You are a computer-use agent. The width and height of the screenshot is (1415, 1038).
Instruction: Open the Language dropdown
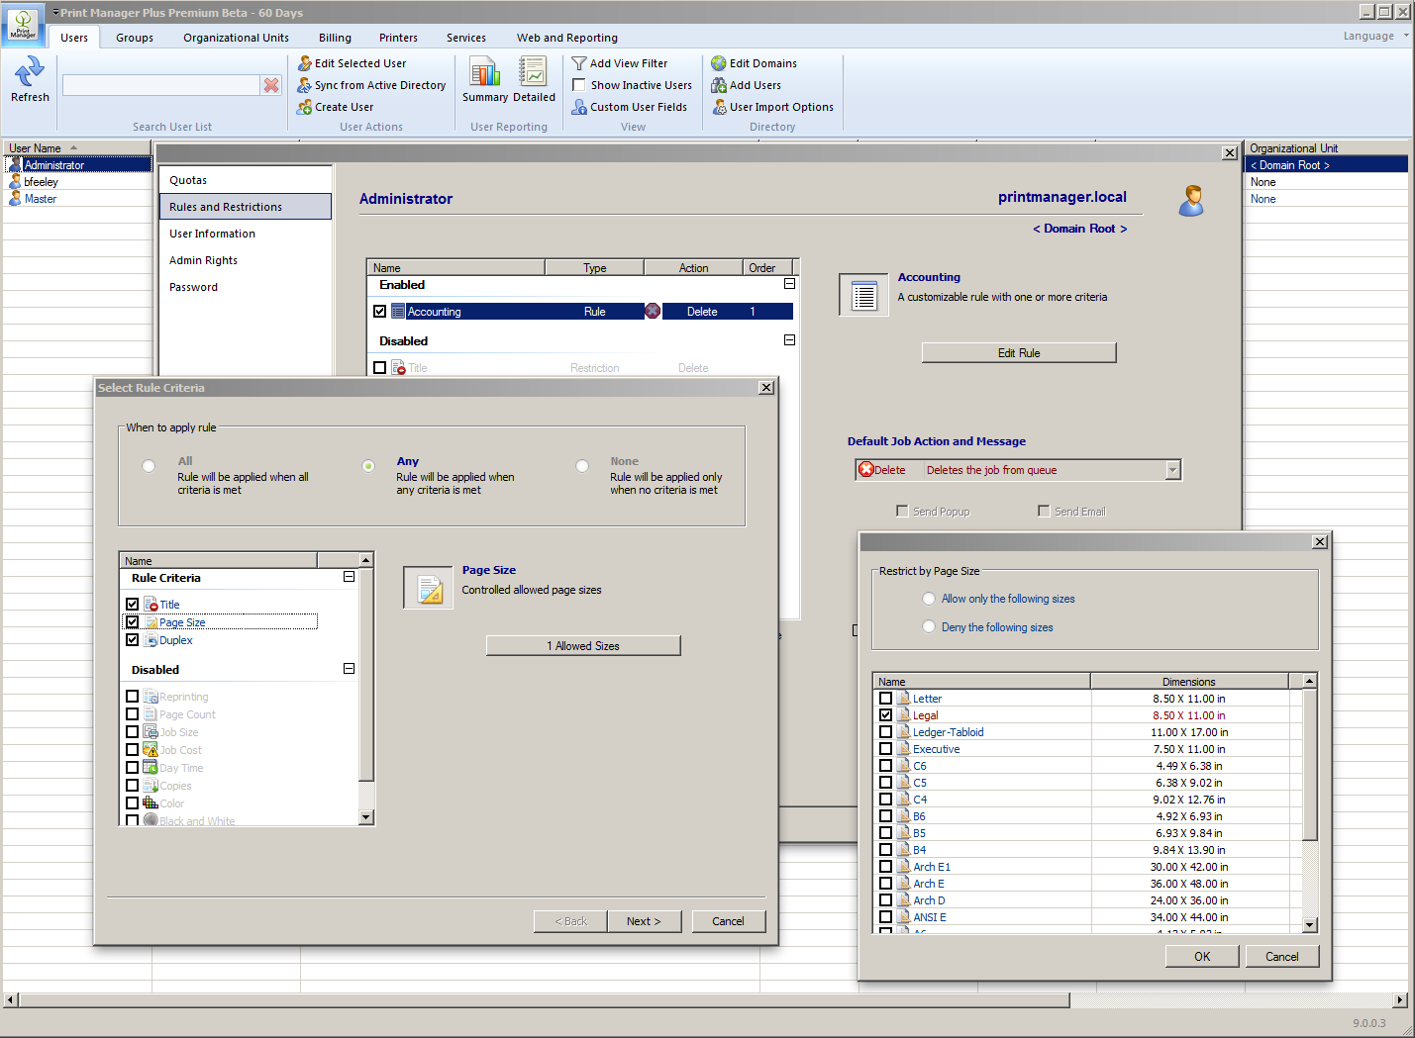click(x=1375, y=36)
